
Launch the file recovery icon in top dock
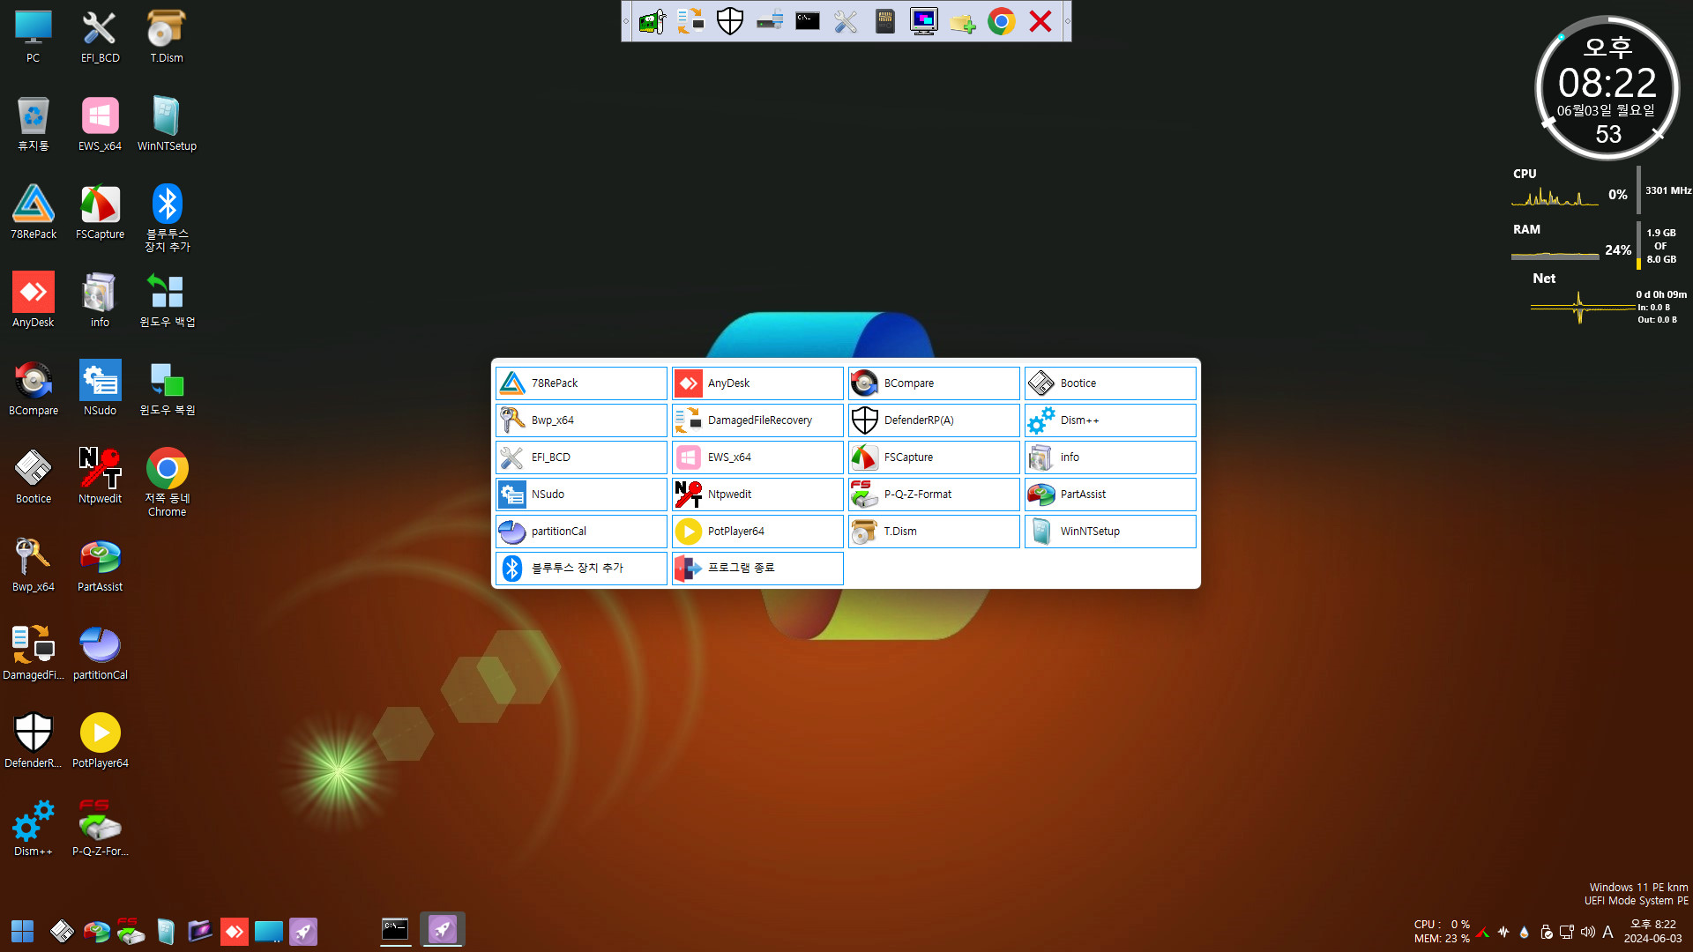click(x=690, y=21)
